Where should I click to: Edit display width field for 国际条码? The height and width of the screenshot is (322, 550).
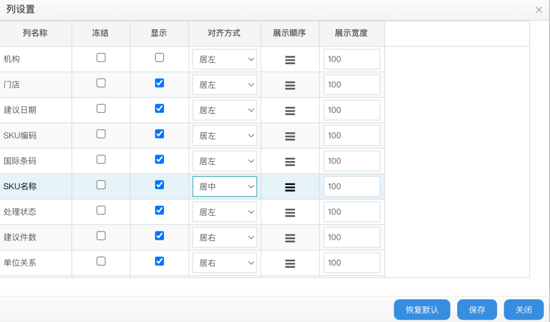coord(352,161)
